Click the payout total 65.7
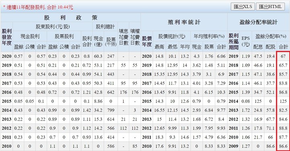Viewport: 290px width, 151px height. (x=283, y=65)
